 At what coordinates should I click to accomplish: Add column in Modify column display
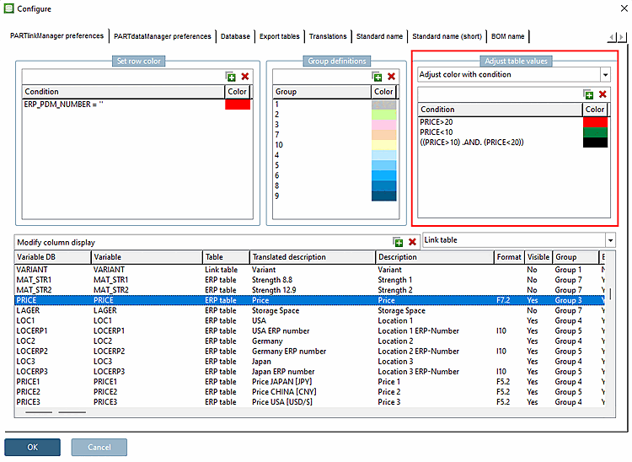tap(398, 242)
